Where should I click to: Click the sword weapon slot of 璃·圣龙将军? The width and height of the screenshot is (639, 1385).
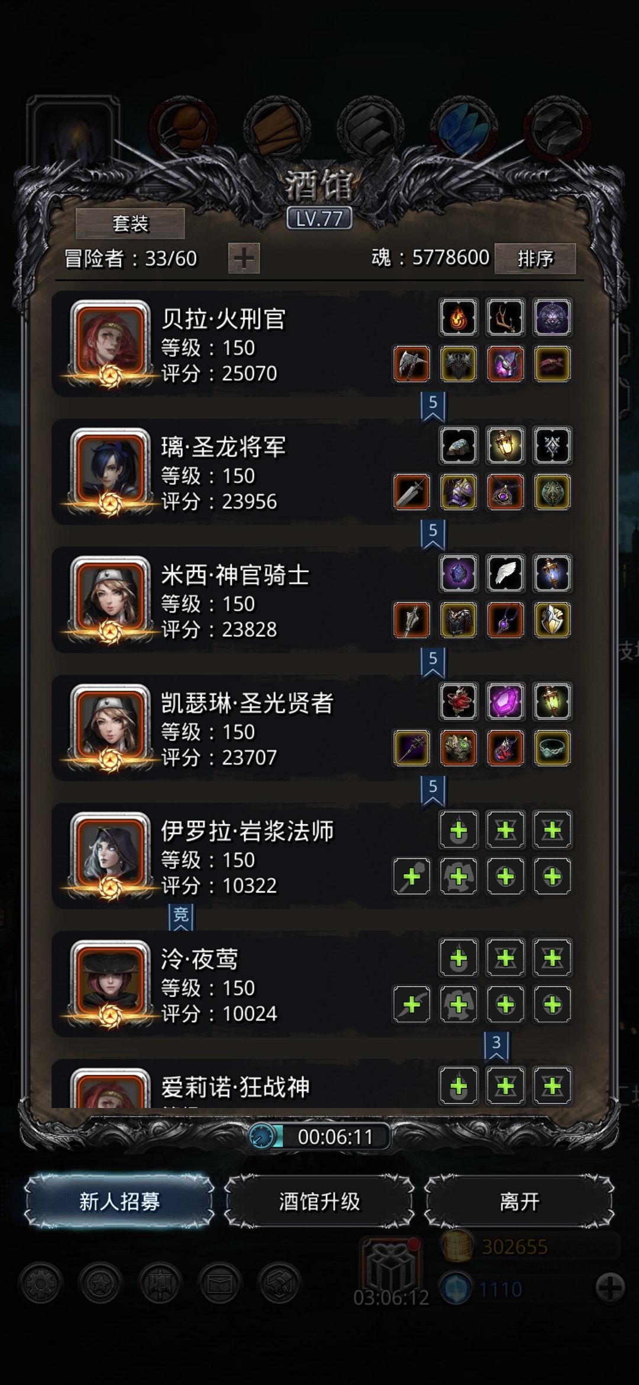coord(412,492)
